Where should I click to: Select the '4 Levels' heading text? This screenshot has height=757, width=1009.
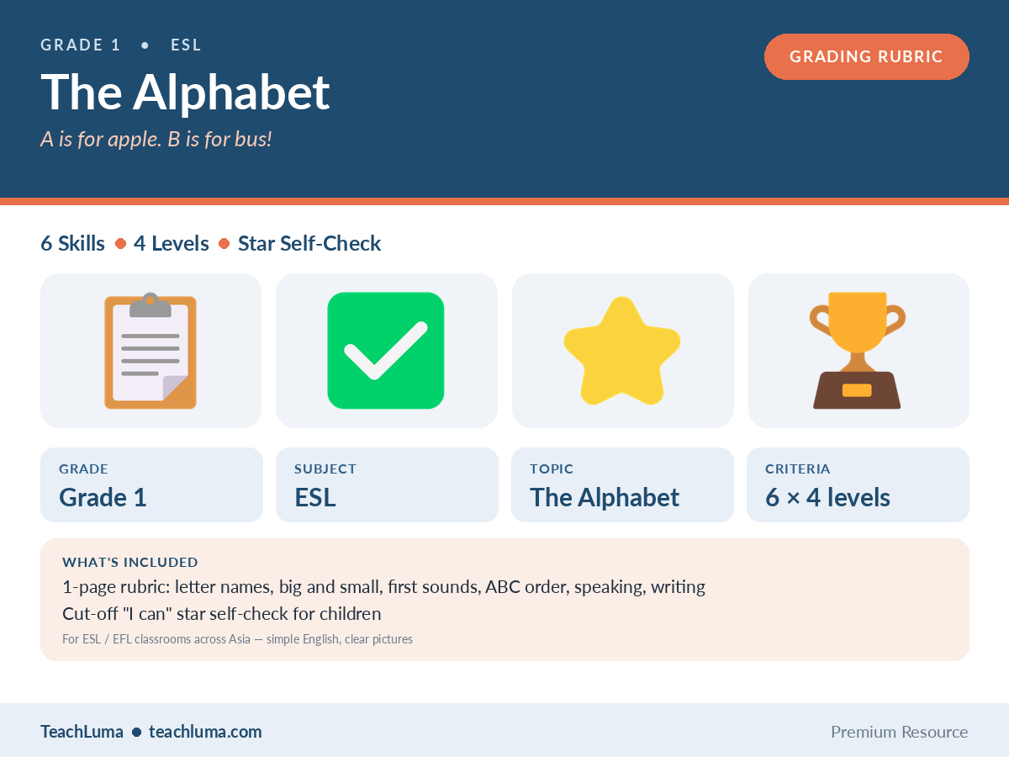click(x=172, y=244)
